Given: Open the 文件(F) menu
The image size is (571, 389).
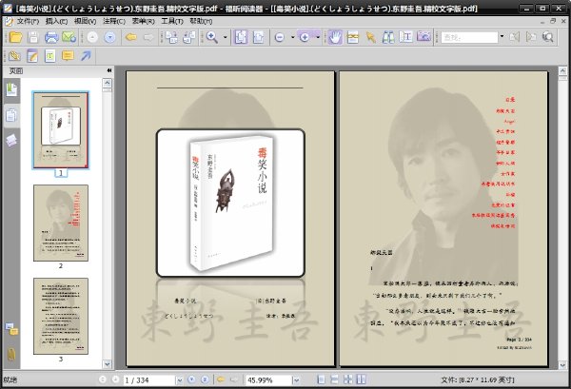Looking at the screenshot, I should pyautogui.click(x=28, y=21).
